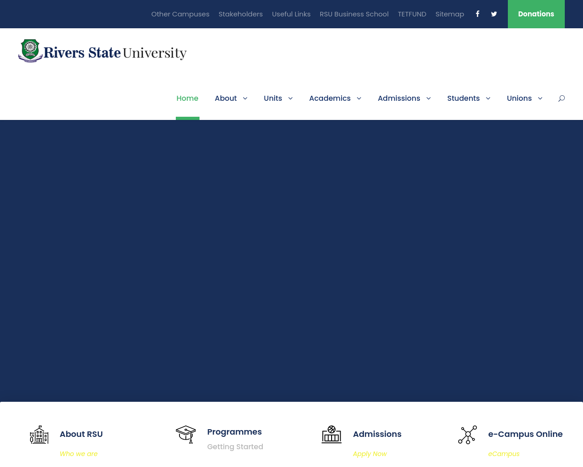Open the Other Campuses link
Image resolution: width=583 pixels, height=467 pixels.
180,14
